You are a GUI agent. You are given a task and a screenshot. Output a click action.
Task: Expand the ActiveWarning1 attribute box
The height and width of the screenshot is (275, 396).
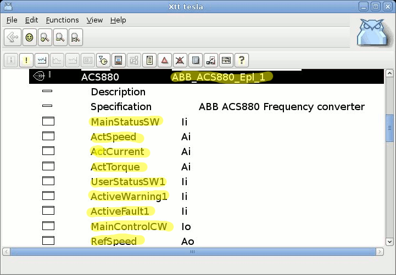point(48,196)
